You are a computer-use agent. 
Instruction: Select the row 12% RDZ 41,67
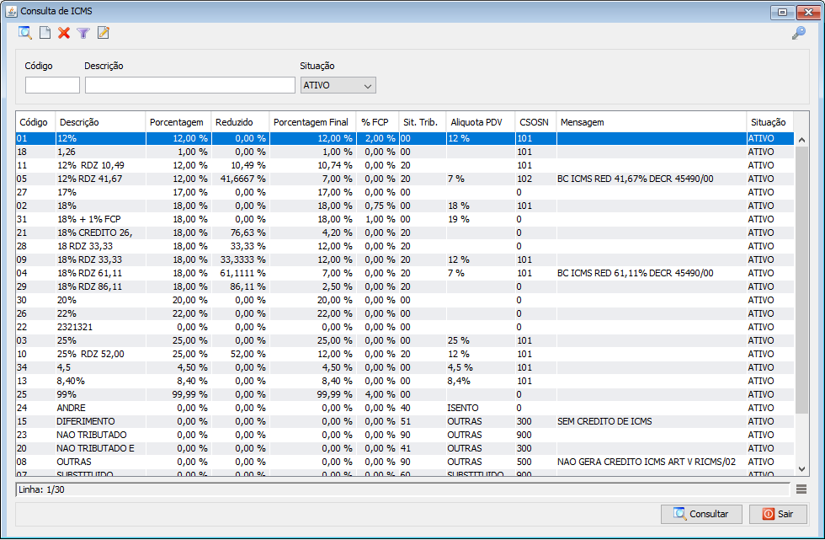coord(405,179)
